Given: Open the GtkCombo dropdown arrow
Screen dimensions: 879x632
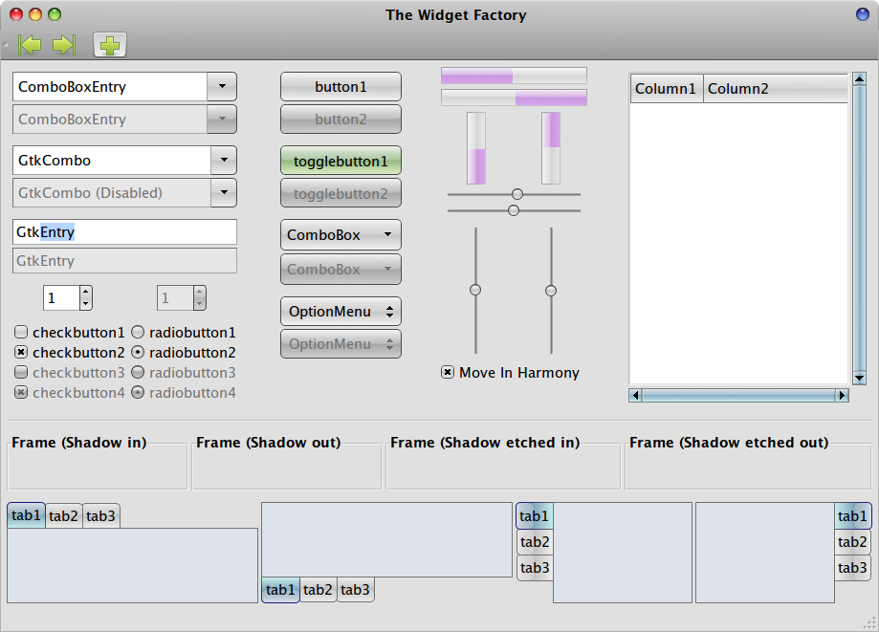Looking at the screenshot, I should tap(224, 161).
